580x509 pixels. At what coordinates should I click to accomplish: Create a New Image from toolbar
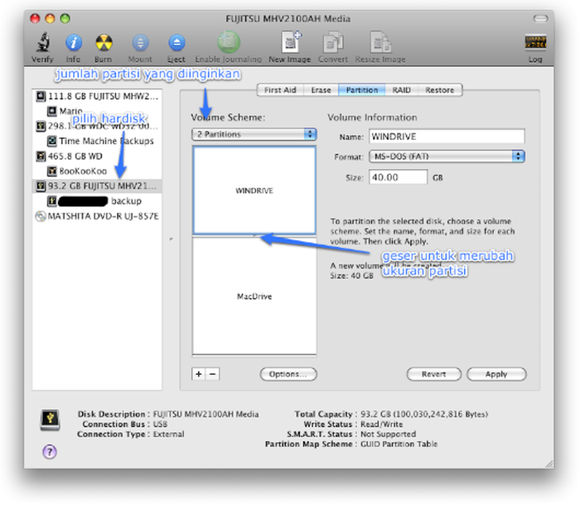tap(290, 42)
